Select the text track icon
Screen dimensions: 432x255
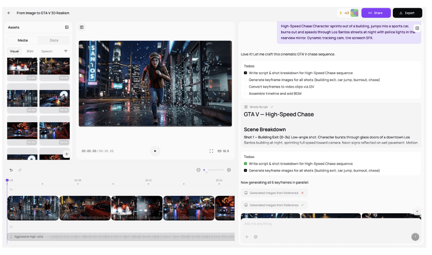(11, 190)
